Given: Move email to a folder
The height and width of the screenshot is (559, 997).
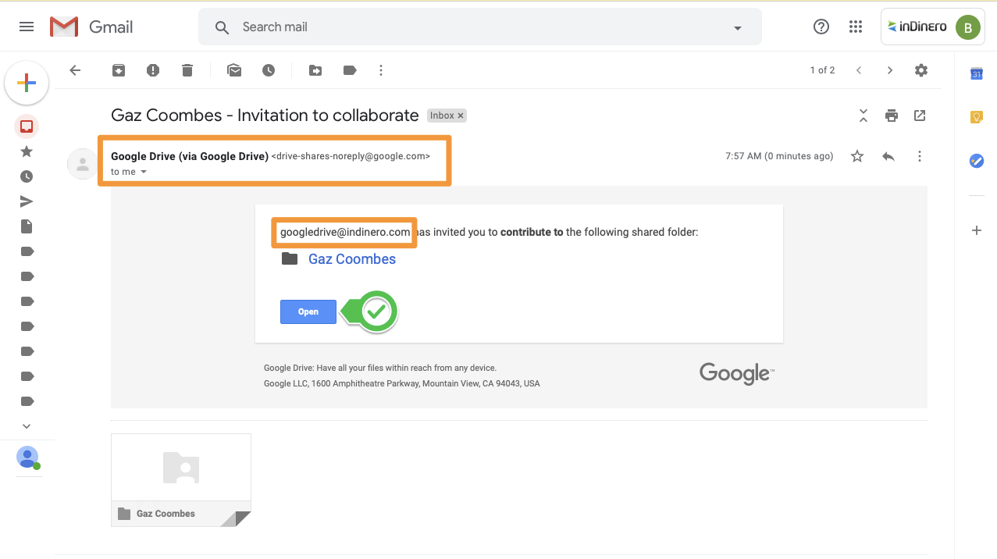Looking at the screenshot, I should [315, 70].
